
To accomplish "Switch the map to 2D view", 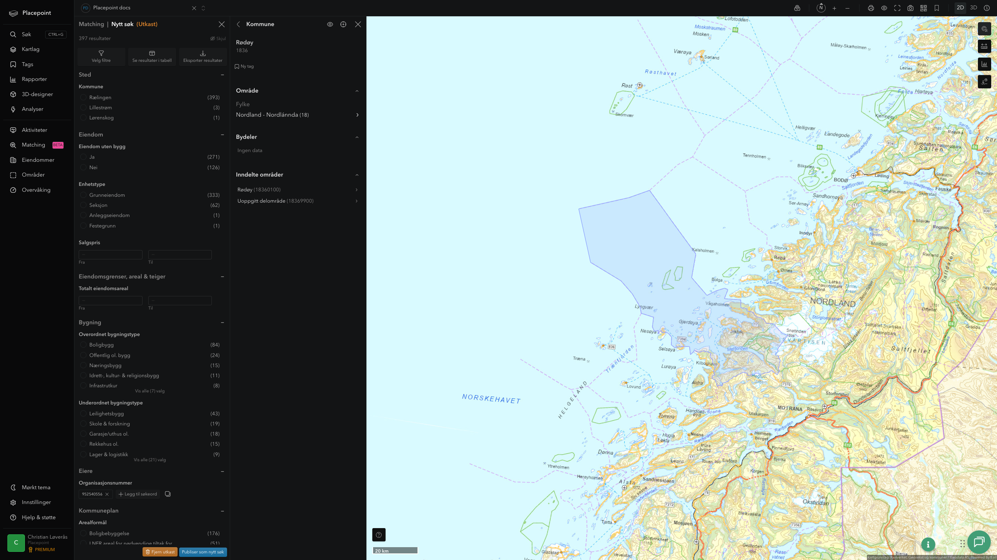I will pos(960,8).
